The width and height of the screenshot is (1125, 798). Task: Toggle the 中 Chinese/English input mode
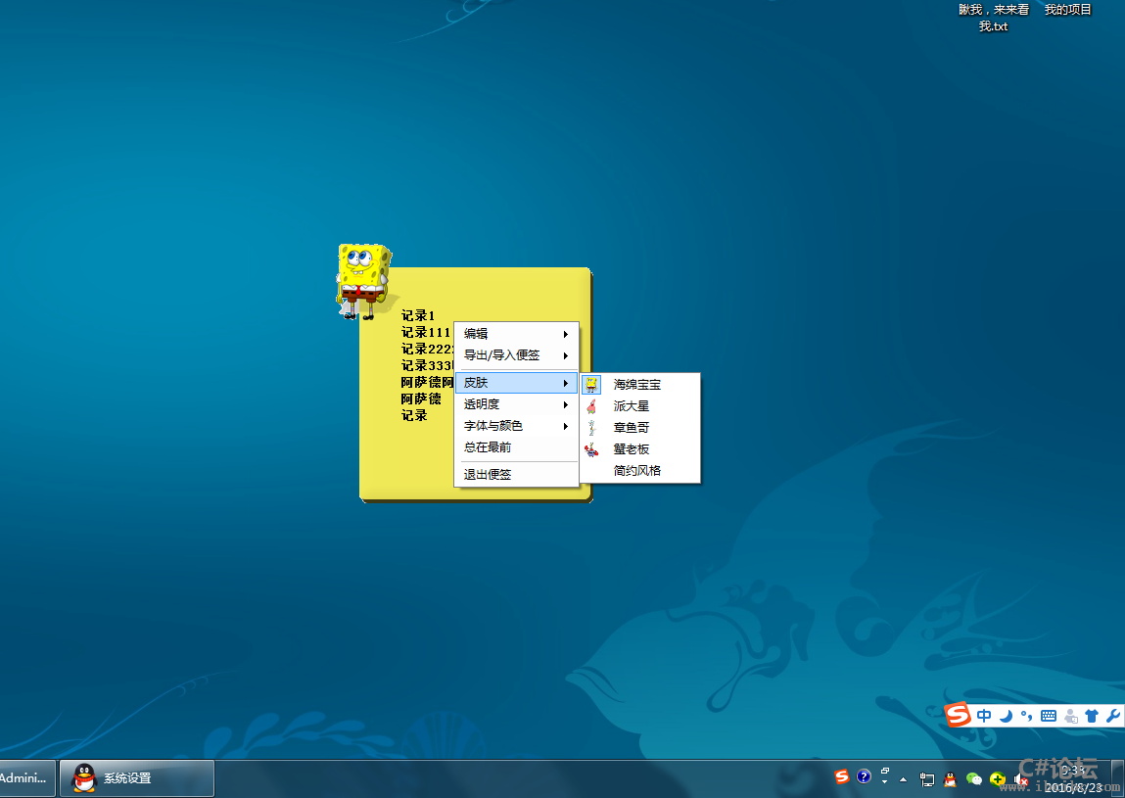click(x=984, y=716)
